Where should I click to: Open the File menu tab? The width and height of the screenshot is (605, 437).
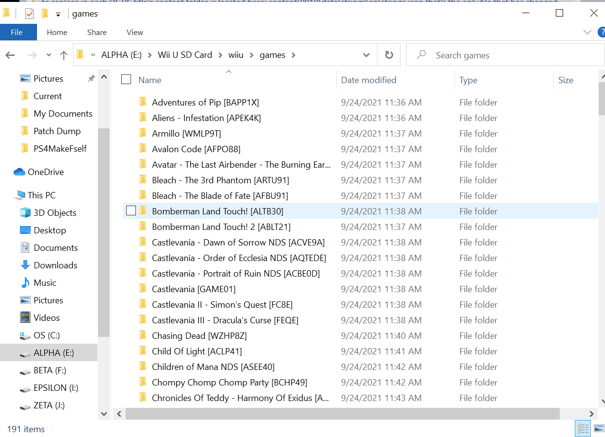pos(17,32)
